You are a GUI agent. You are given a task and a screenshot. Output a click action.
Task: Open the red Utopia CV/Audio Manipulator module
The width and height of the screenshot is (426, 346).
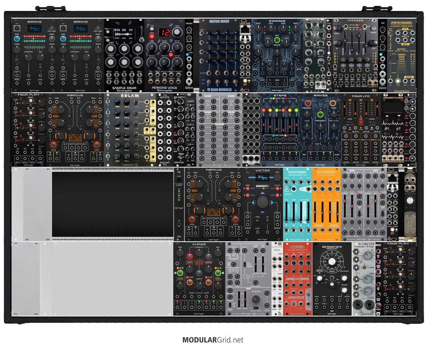pyautogui.click(x=297, y=279)
